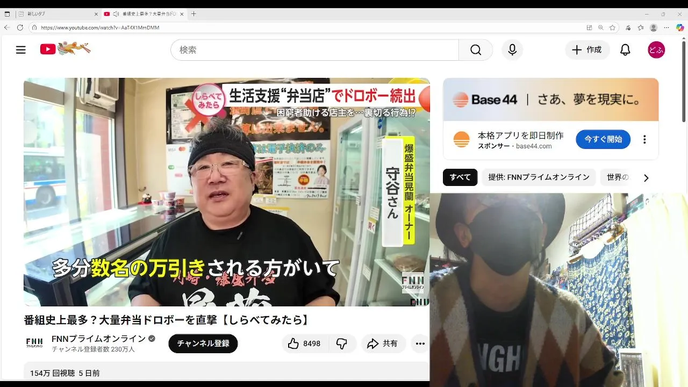This screenshot has height=387, width=688.
Task: Open the 本格アプリを即日制作 ad link
Action: click(520, 135)
